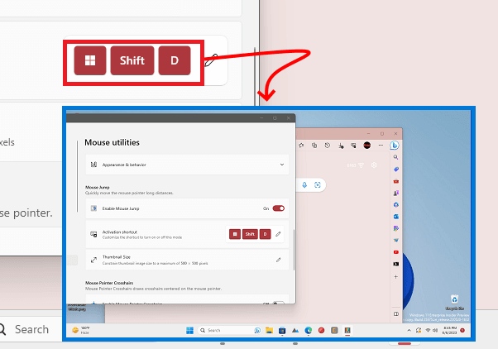Image resolution: width=498 pixels, height=349 pixels.
Task: Click small Windows key chip in preview
Action: [235, 234]
